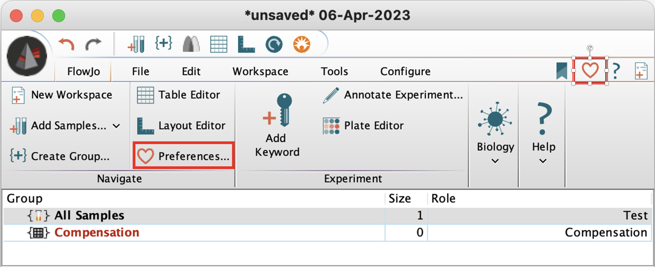Open the File tab
This screenshot has width=655, height=267.
[x=141, y=72]
